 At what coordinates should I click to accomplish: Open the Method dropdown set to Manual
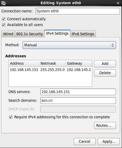point(69,45)
